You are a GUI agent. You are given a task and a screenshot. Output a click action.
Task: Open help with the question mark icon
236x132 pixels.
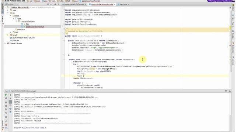click(6, 128)
